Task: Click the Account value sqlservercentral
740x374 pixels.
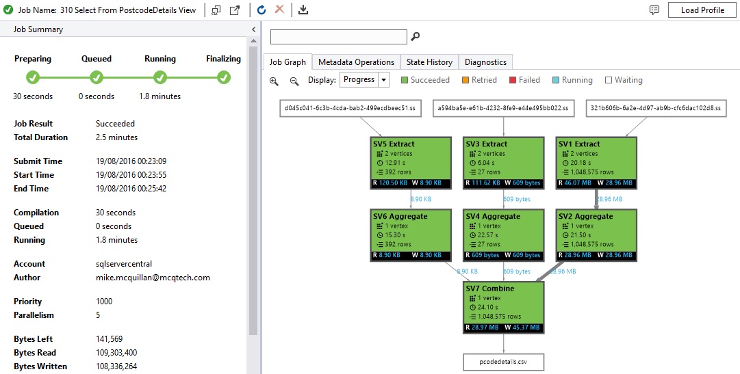Action: [124, 264]
